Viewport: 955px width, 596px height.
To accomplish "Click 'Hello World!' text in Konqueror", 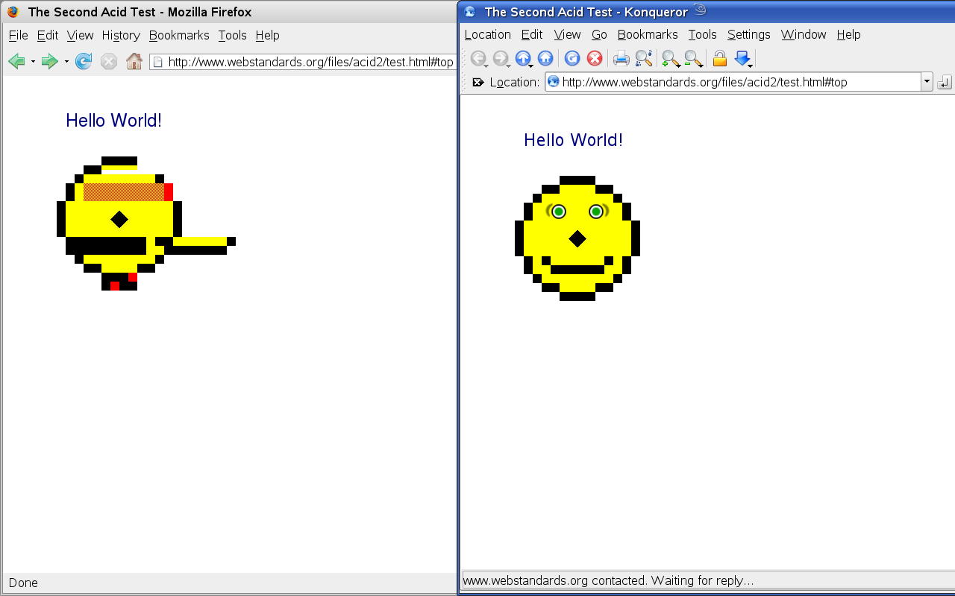I will point(573,140).
